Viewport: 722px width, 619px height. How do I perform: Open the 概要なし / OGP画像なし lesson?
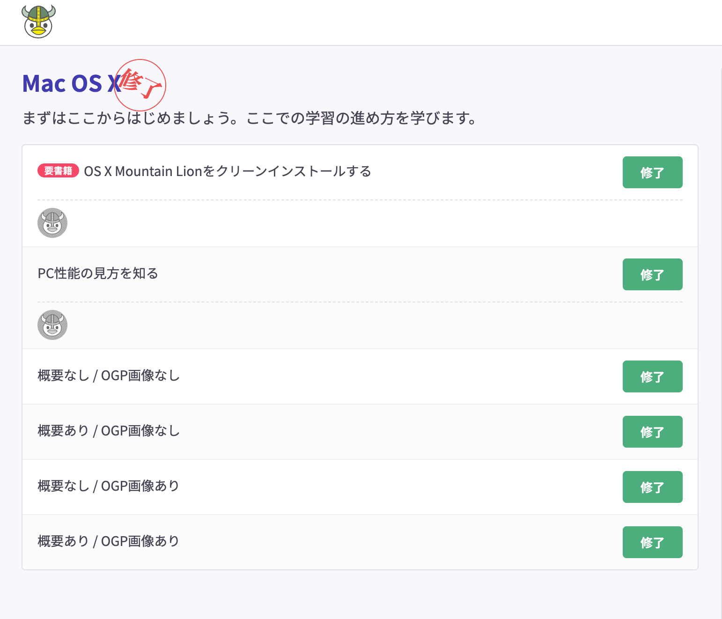[108, 376]
